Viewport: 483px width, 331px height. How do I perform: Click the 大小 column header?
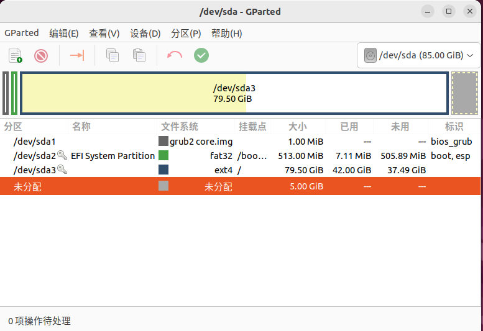pos(298,127)
